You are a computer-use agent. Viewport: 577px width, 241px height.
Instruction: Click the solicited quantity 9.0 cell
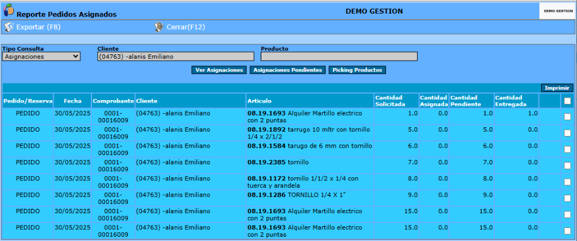(397, 198)
